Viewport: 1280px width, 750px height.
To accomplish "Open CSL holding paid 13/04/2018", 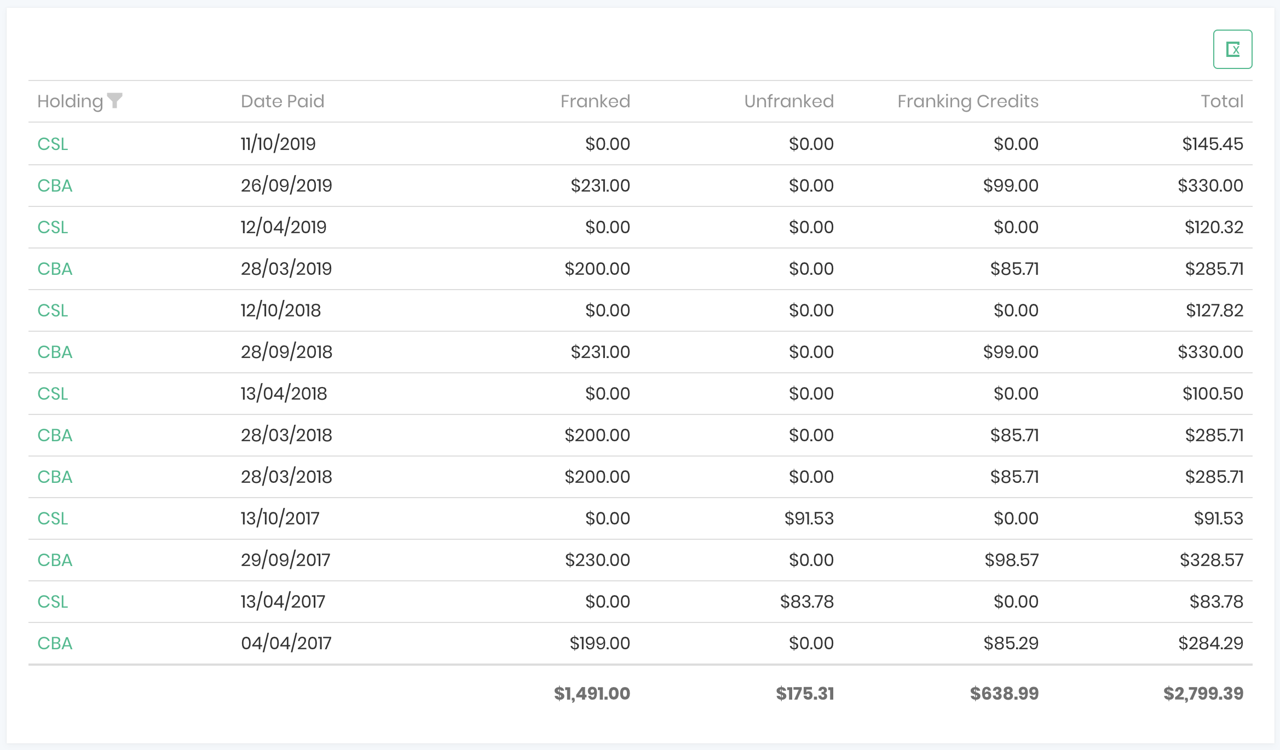I will [x=53, y=394].
